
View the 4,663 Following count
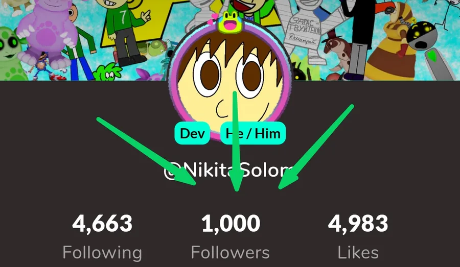tap(102, 224)
